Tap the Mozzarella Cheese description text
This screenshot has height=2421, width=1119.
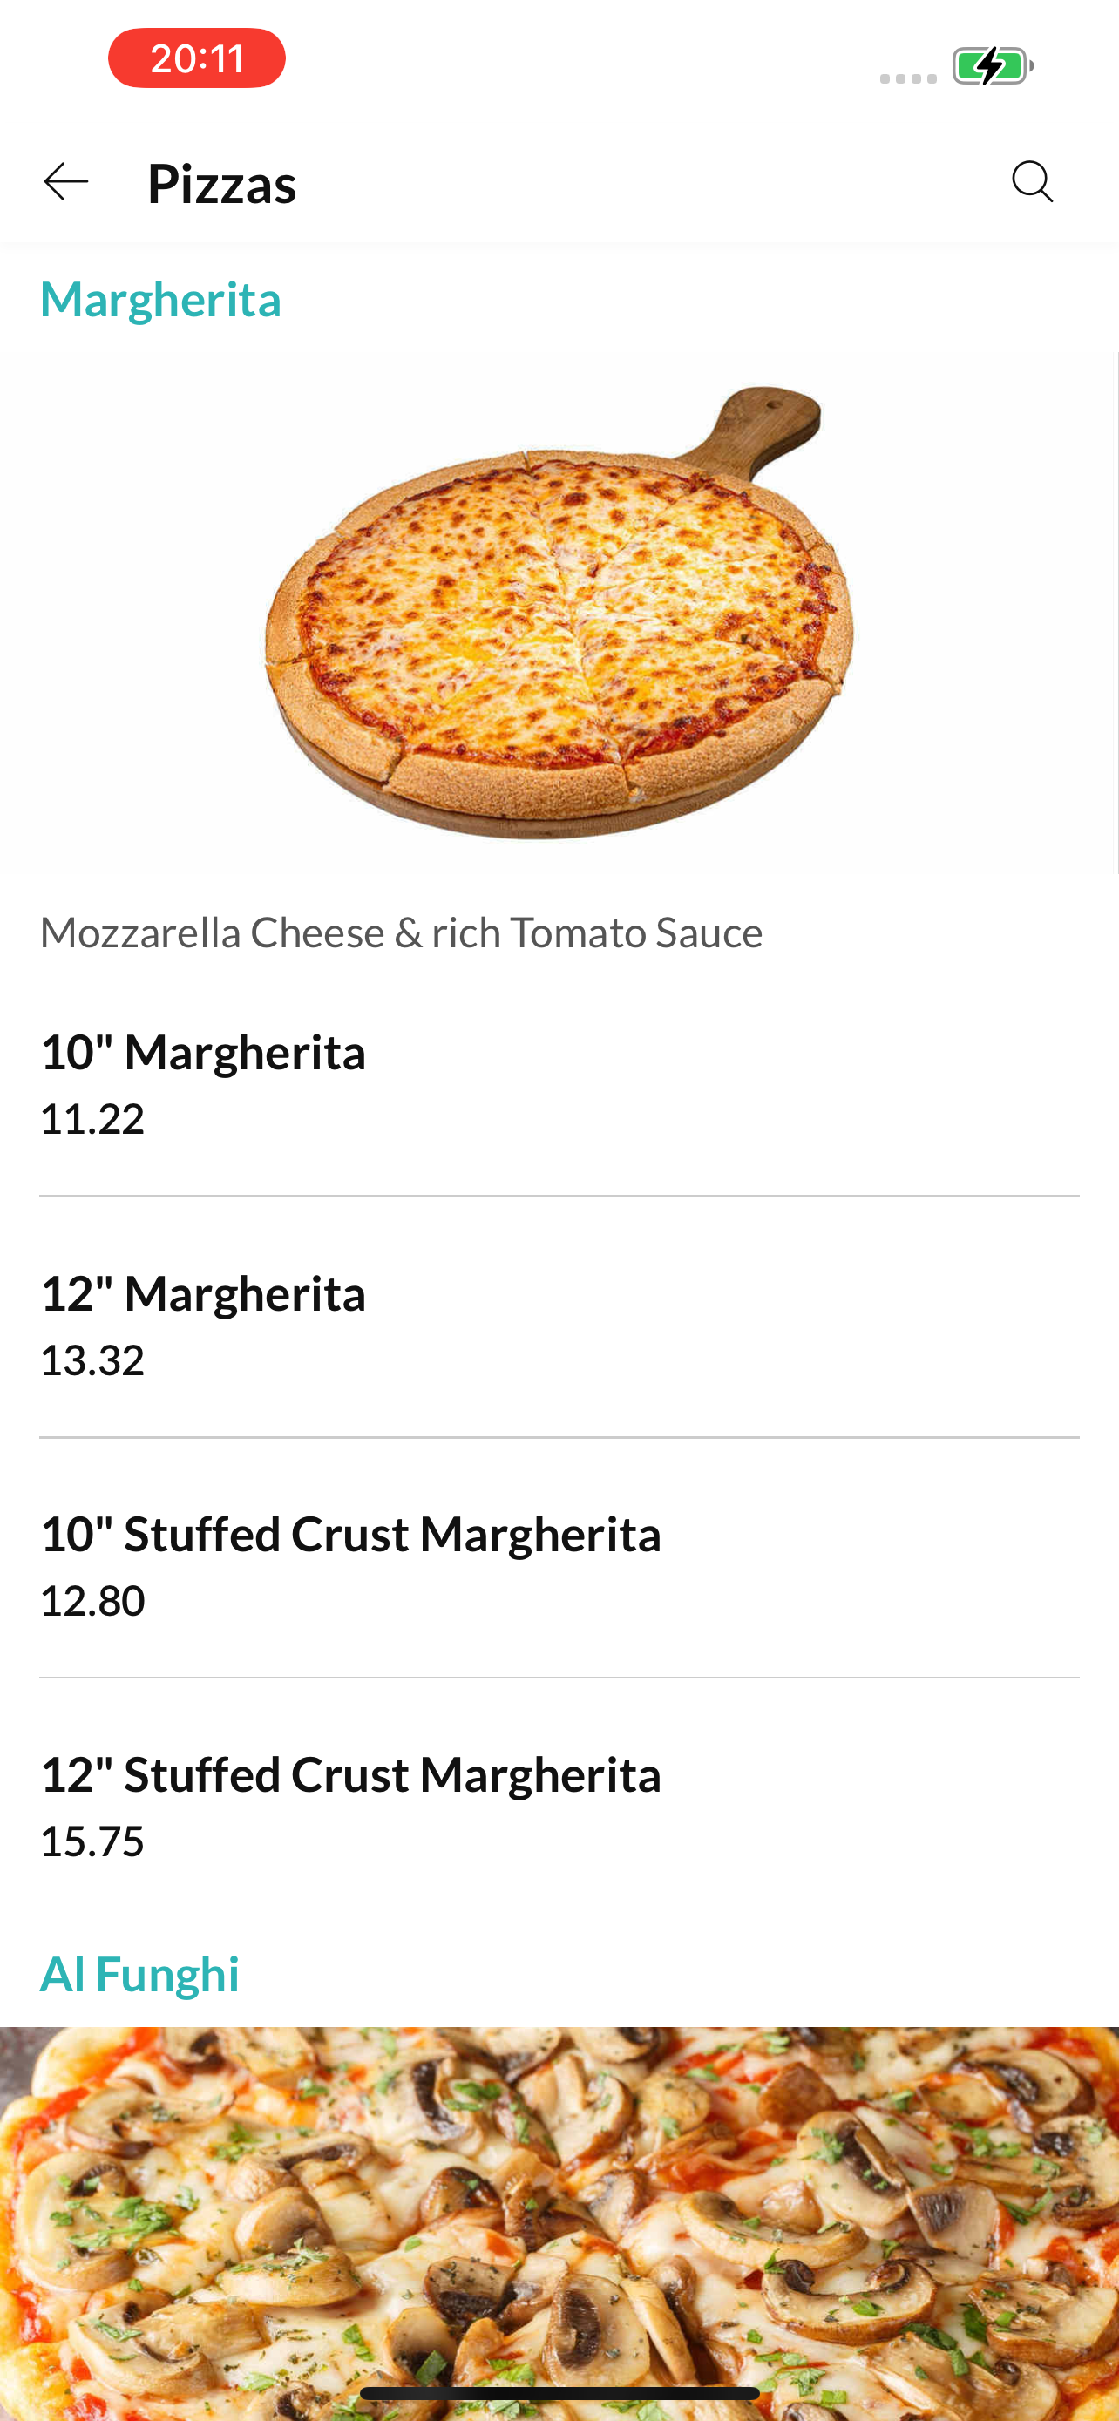tap(401, 932)
